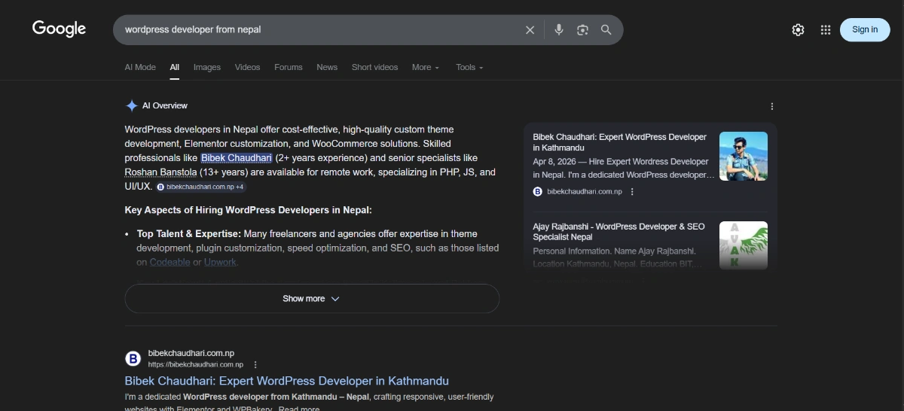The height and width of the screenshot is (411, 904).
Task: Select the All results tab
Action: point(175,67)
